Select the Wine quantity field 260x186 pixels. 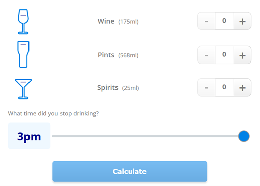pyautogui.click(x=224, y=21)
